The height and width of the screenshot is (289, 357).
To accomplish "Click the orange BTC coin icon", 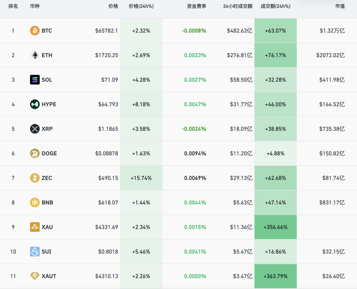I will (x=35, y=30).
